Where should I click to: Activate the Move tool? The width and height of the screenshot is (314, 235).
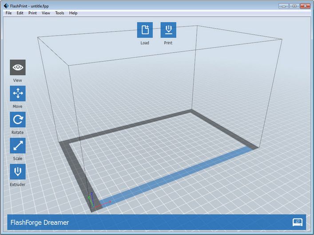click(18, 94)
